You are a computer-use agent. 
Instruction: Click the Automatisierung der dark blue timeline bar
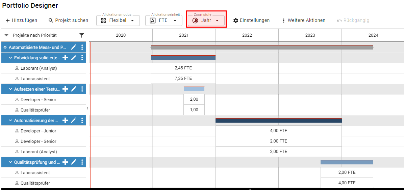click(x=278, y=120)
